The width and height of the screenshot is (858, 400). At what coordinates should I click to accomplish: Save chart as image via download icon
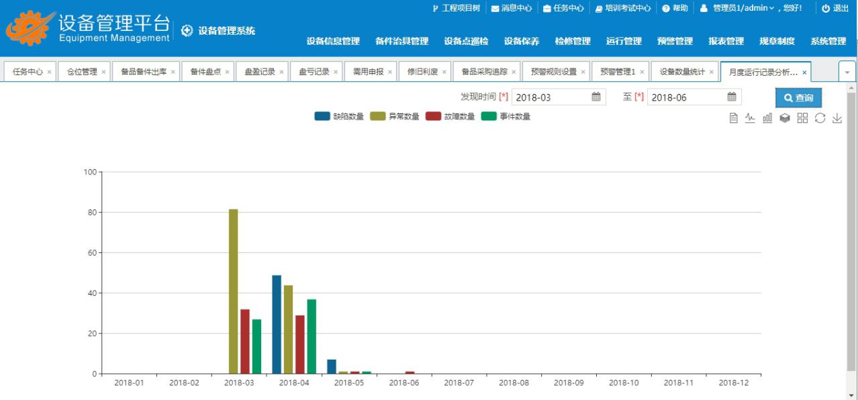point(837,118)
